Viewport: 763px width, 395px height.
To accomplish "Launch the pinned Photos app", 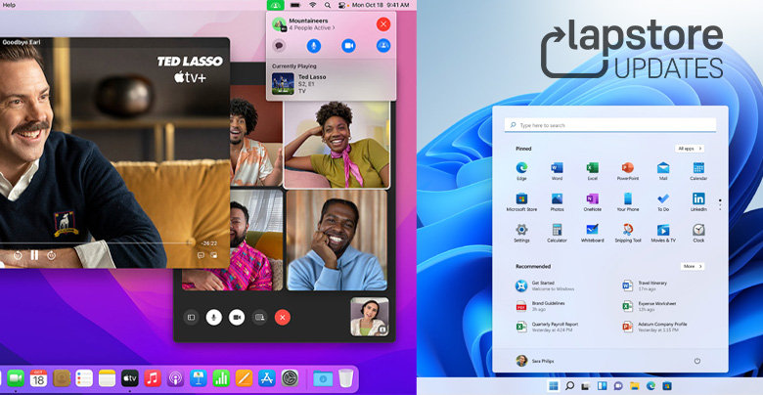I will pos(557,201).
